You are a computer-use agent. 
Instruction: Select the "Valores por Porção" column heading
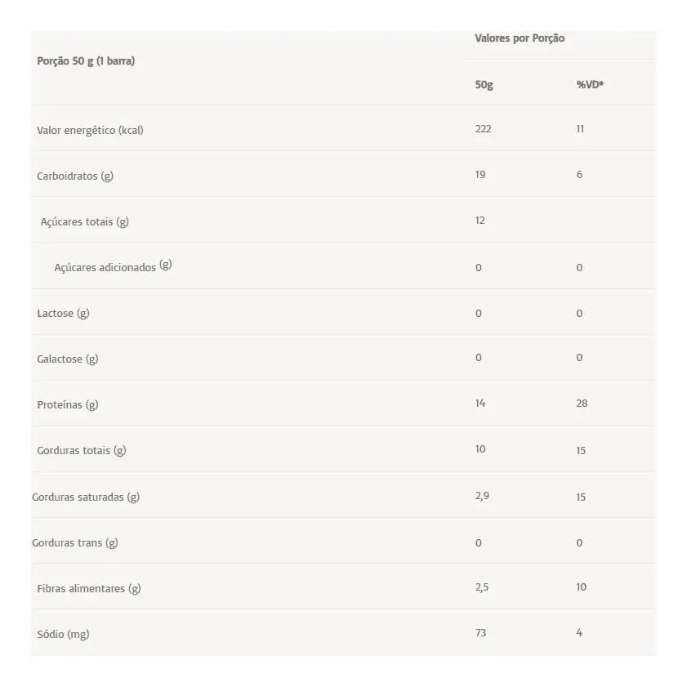pos(520,38)
